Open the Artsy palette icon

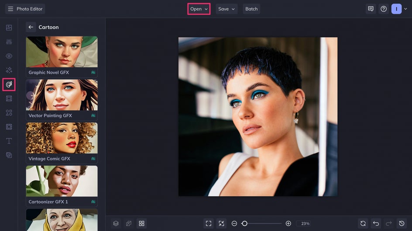point(9,85)
